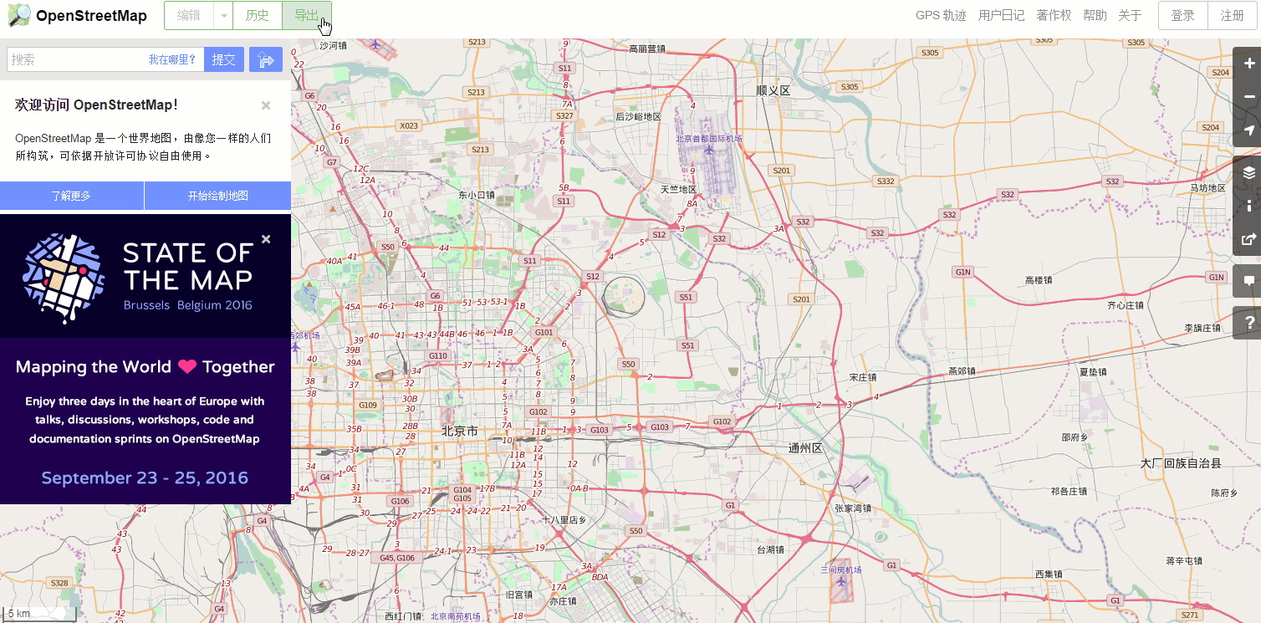This screenshot has height=623, width=1261.
Task: Click the 编辑 edit button
Action: [x=188, y=15]
